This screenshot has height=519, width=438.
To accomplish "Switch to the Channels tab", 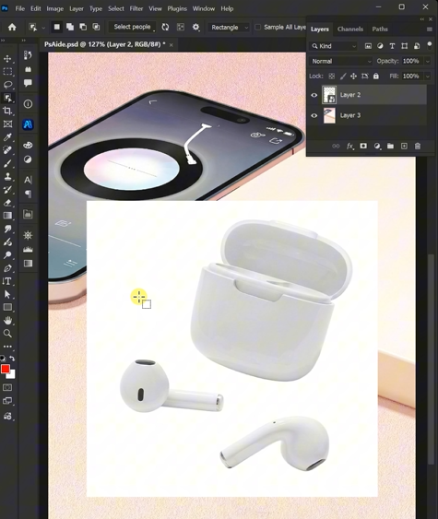I will point(350,29).
